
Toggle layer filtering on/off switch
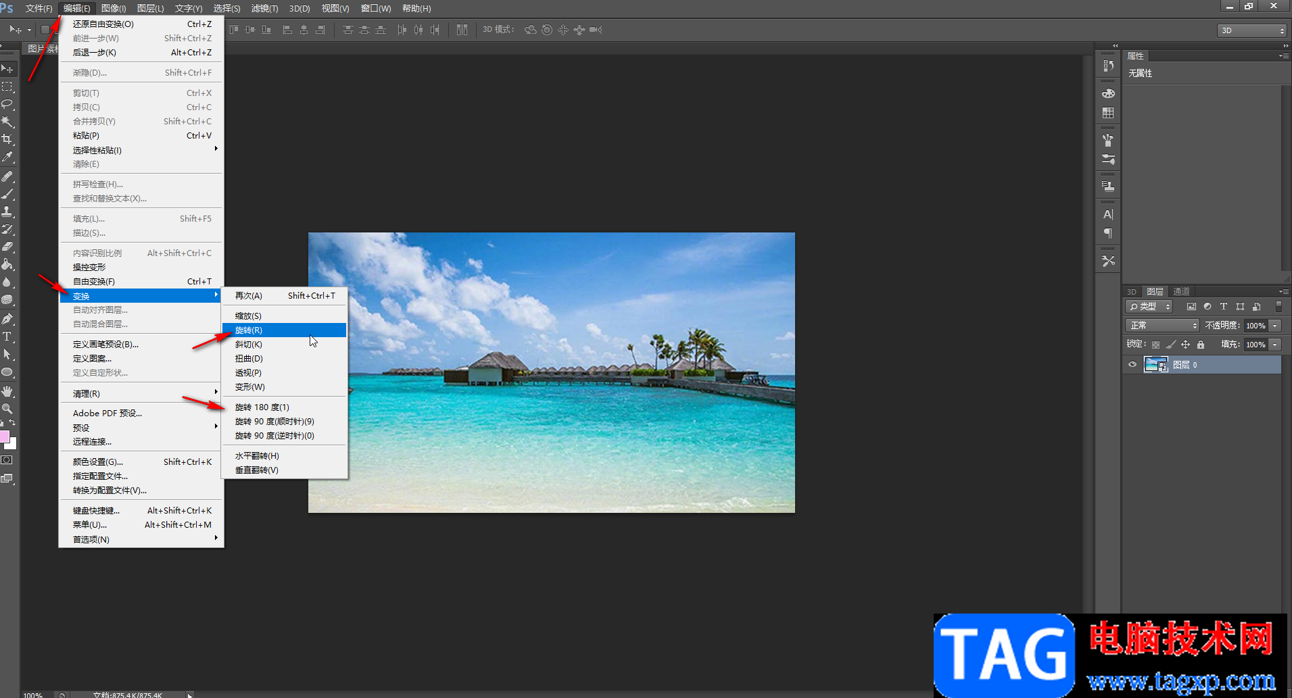point(1278,307)
